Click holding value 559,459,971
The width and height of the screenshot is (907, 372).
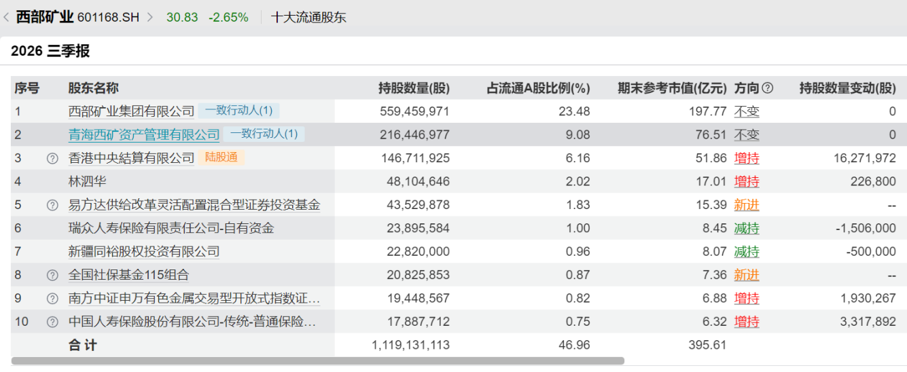(414, 111)
